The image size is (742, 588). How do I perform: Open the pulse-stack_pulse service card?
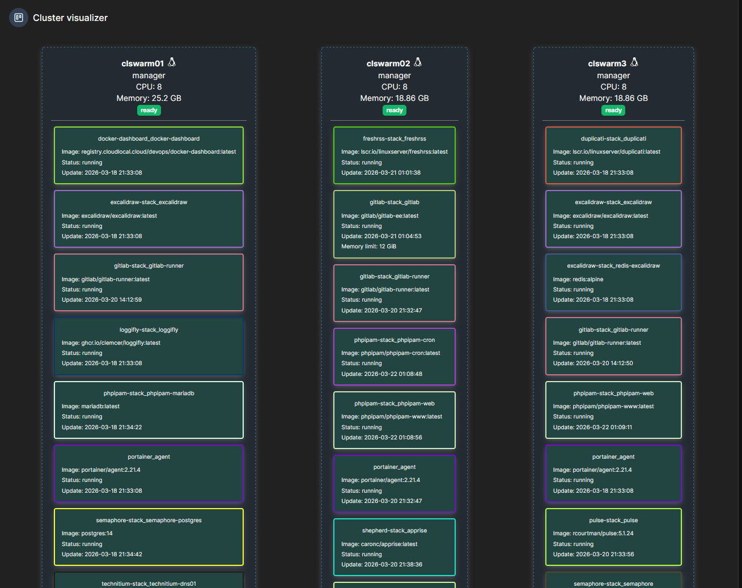[x=613, y=537]
